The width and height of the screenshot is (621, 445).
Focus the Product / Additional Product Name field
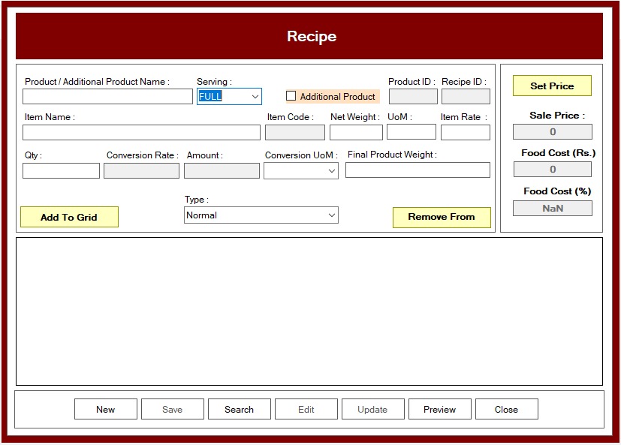(107, 97)
